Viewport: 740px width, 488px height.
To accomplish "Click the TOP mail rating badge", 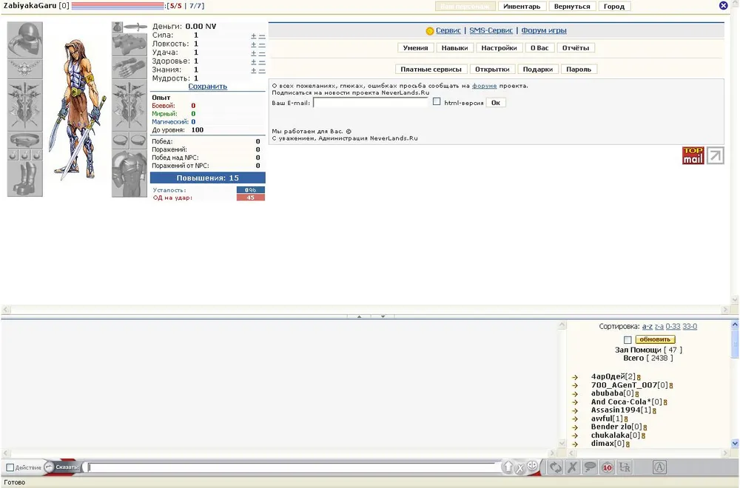I will (x=693, y=155).
